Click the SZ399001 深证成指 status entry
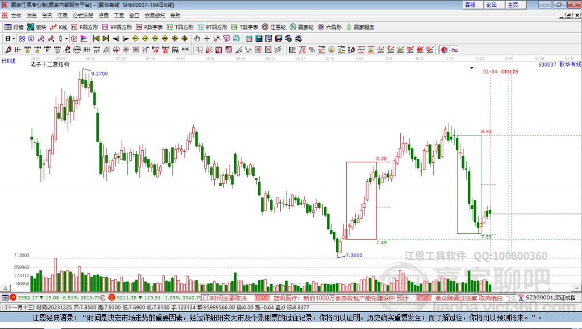 (x=551, y=297)
